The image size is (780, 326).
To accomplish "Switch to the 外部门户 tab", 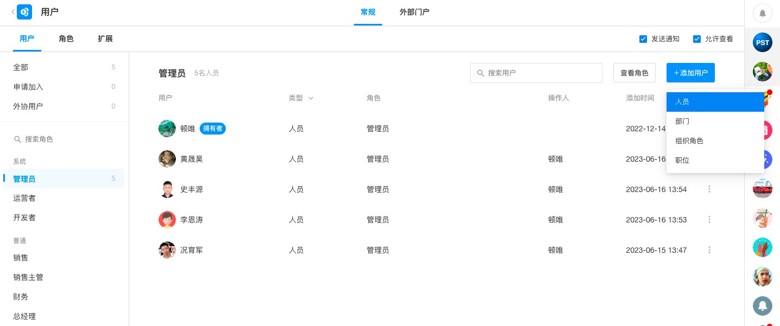I will click(x=414, y=12).
